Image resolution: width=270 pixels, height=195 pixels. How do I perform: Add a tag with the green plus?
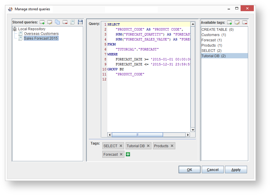tap(128, 154)
